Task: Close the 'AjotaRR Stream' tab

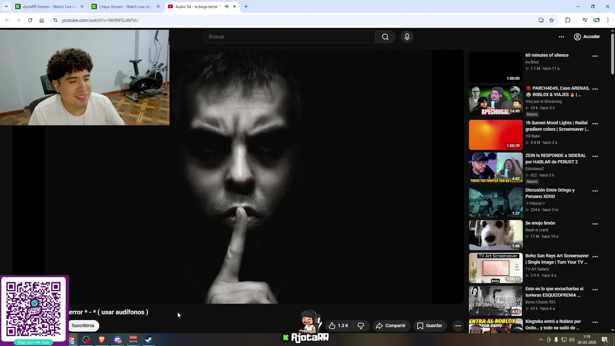Action: (82, 7)
